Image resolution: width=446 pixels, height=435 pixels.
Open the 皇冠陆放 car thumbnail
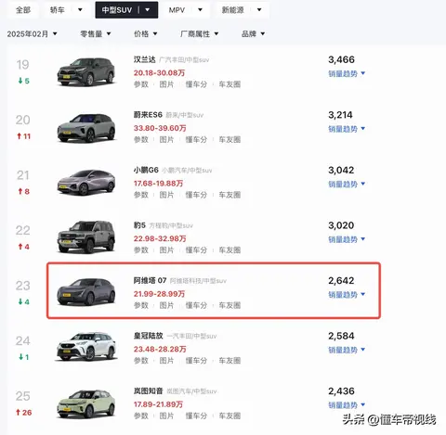click(x=86, y=347)
